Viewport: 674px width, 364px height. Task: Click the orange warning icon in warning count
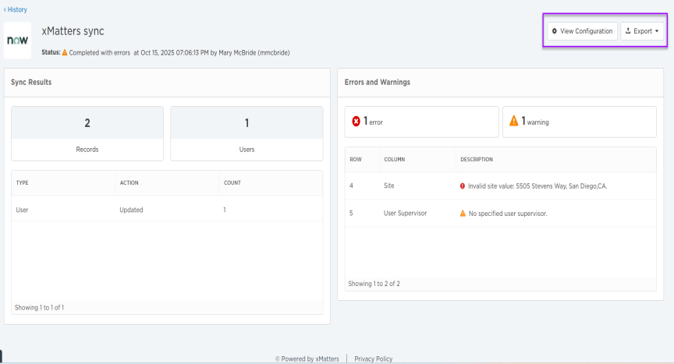click(513, 122)
